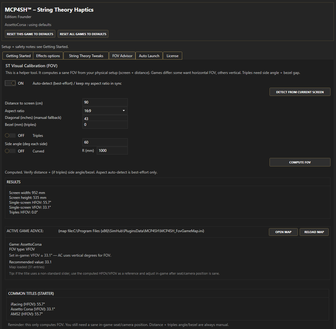336x329 pixels.
Task: Click the Diagonal inches input field
Action: (x=105, y=118)
